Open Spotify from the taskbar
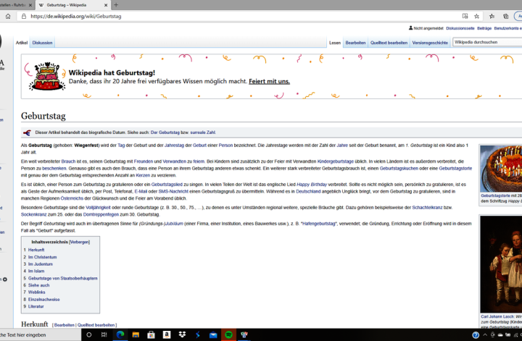This screenshot has height=341, width=522. tap(230, 335)
